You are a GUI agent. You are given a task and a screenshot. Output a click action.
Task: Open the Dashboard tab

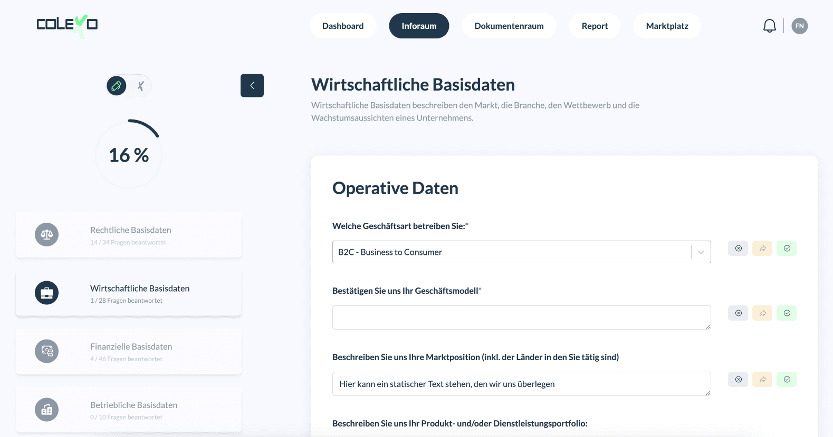pos(343,26)
